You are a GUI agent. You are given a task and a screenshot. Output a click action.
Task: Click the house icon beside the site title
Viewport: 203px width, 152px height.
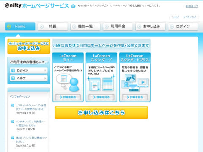[x=73, y=6]
